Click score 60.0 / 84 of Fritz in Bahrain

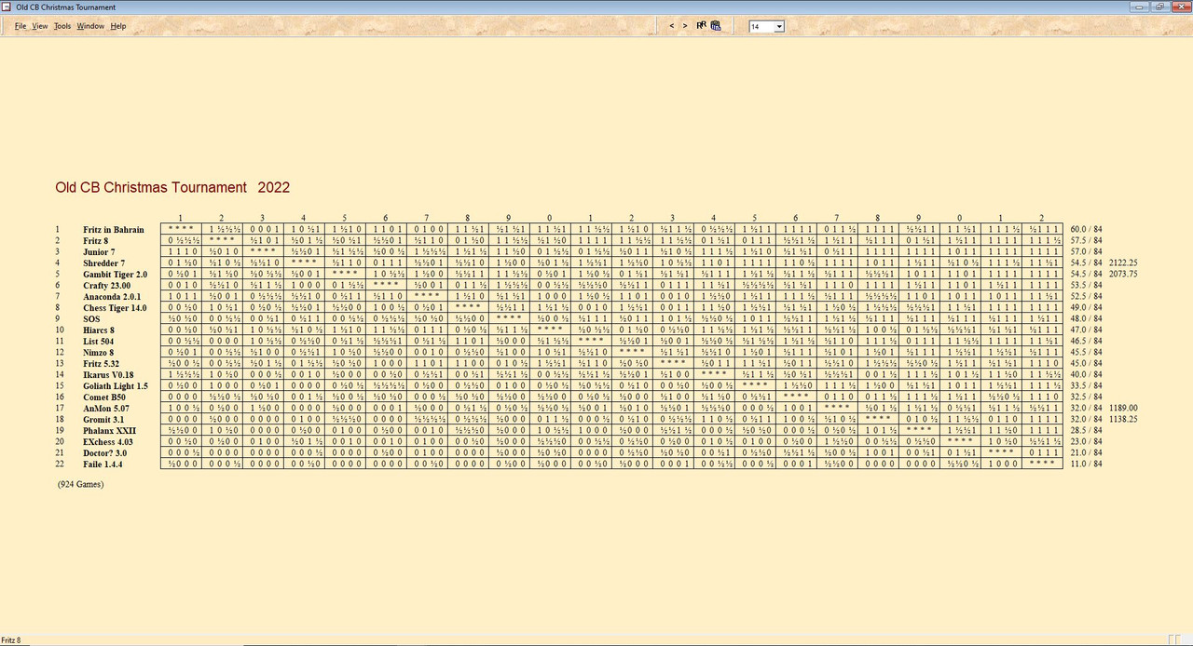pos(1086,230)
